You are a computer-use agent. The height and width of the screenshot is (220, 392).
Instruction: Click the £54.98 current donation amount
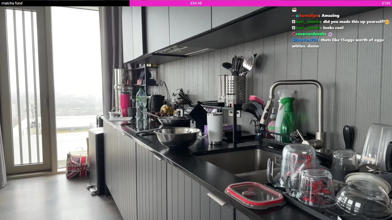point(196,3)
